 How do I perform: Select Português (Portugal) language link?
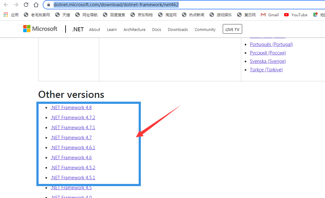[x=271, y=44]
